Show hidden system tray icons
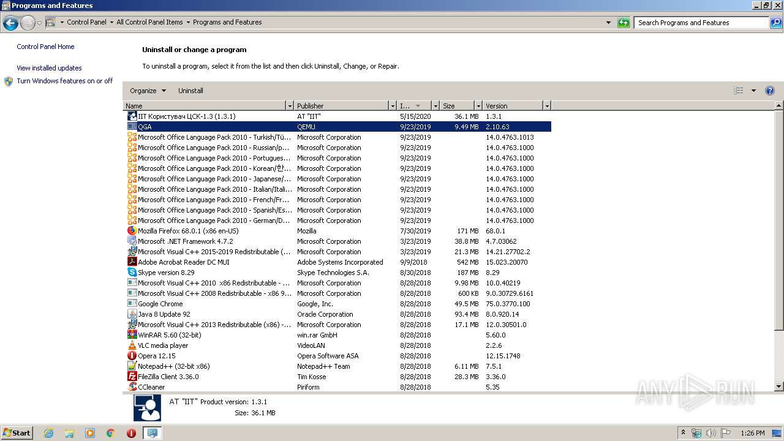784x441 pixels. tap(684, 433)
